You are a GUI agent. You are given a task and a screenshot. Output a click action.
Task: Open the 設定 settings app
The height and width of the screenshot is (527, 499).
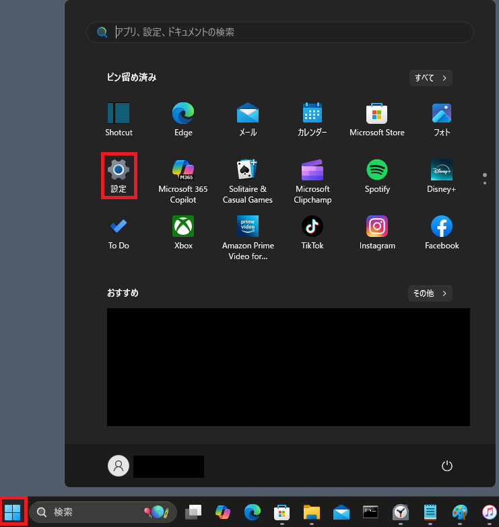119,176
